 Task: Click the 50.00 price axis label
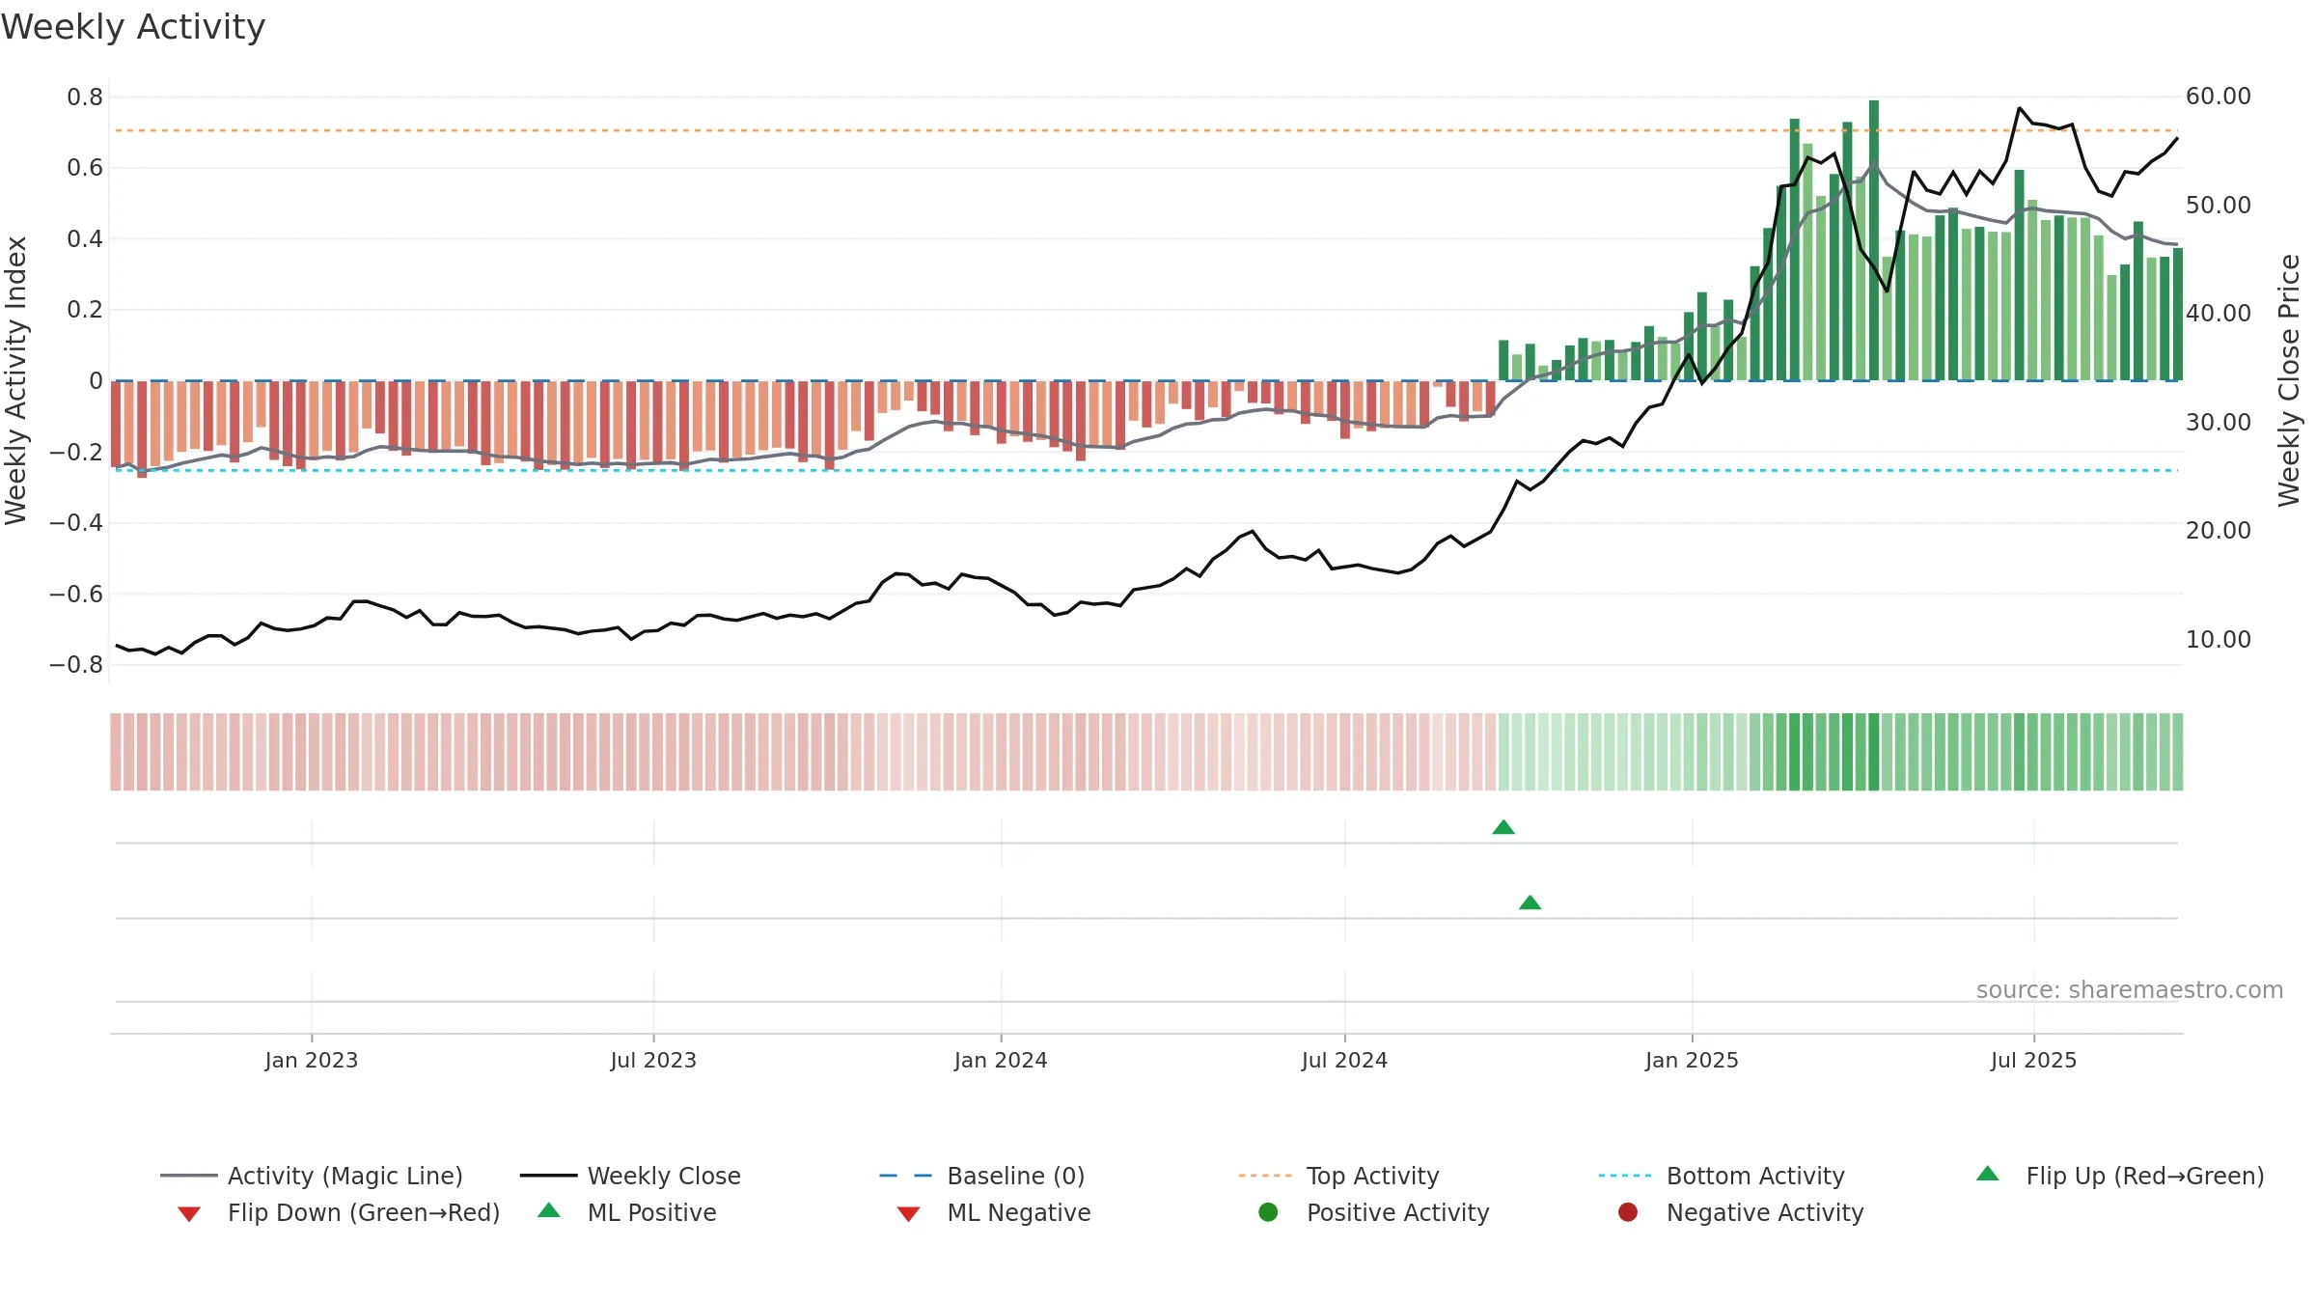click(2219, 205)
